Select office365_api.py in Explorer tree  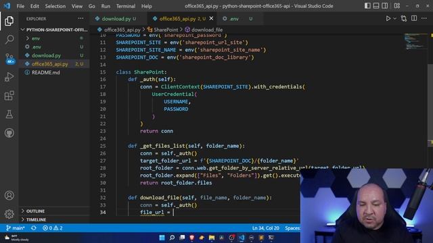pyautogui.click(x=54, y=64)
